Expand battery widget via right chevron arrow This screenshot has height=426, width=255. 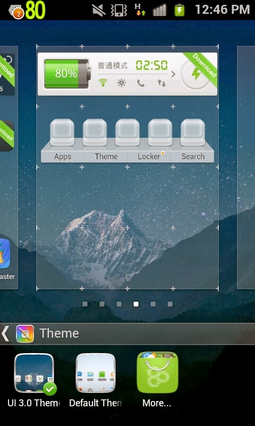coord(173,74)
